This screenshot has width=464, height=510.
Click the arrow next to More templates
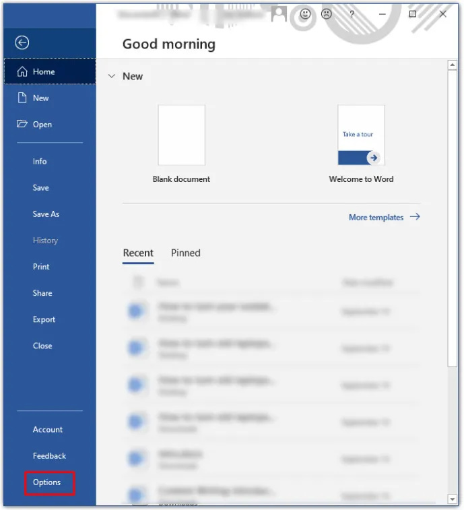415,217
